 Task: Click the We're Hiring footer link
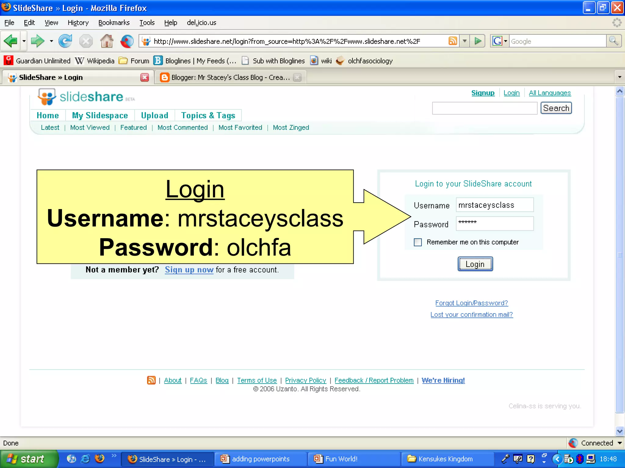pos(443,380)
